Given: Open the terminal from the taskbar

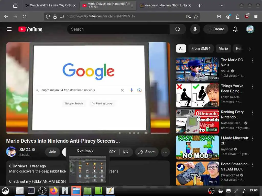Looking at the screenshot, I should click(x=31, y=191).
